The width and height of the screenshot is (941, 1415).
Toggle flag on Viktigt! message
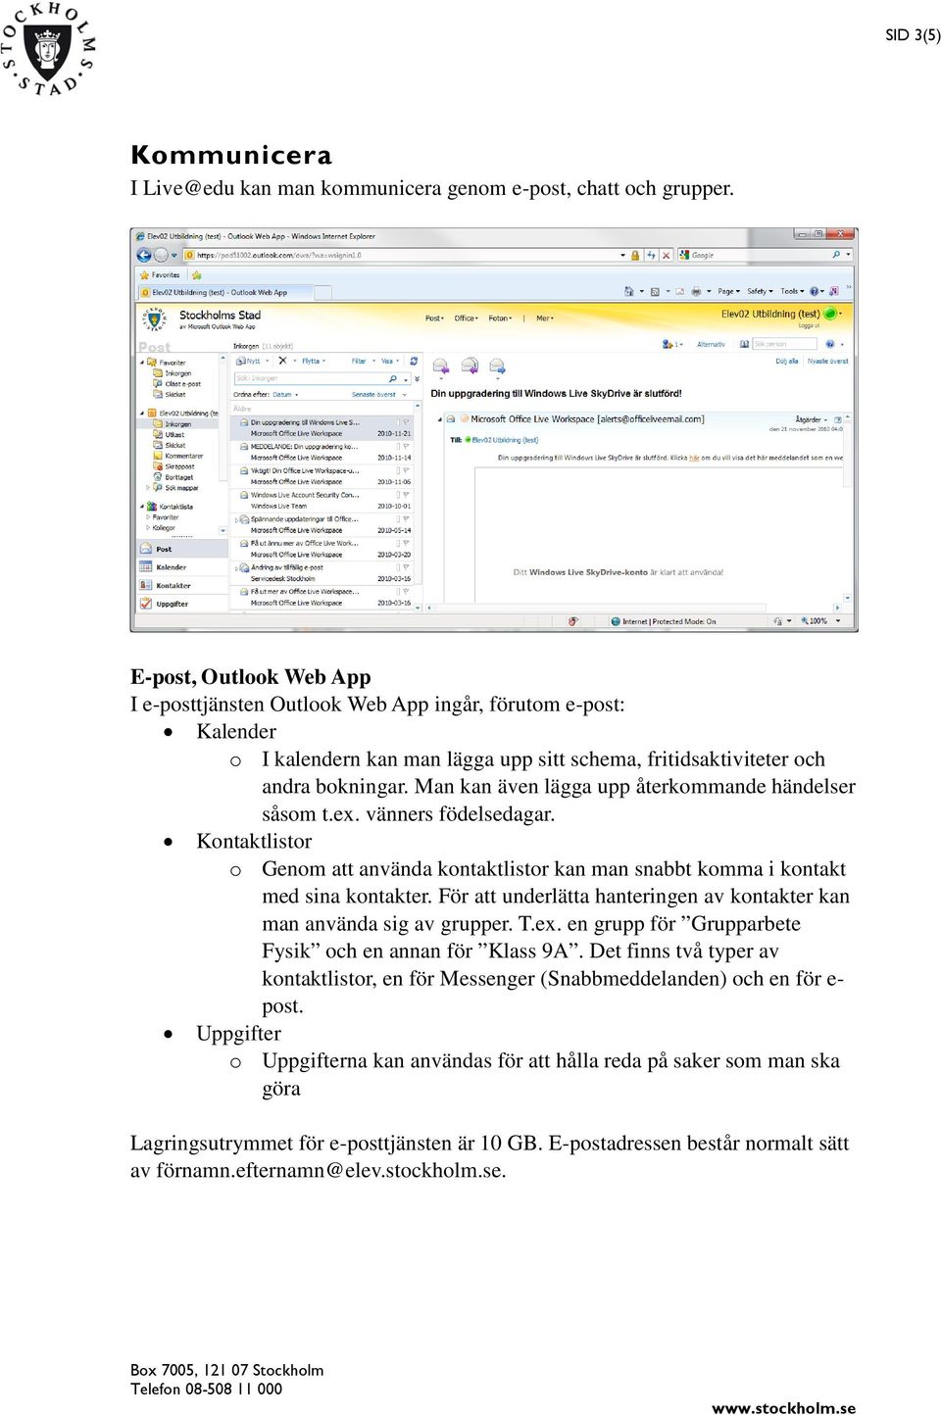coord(407,470)
